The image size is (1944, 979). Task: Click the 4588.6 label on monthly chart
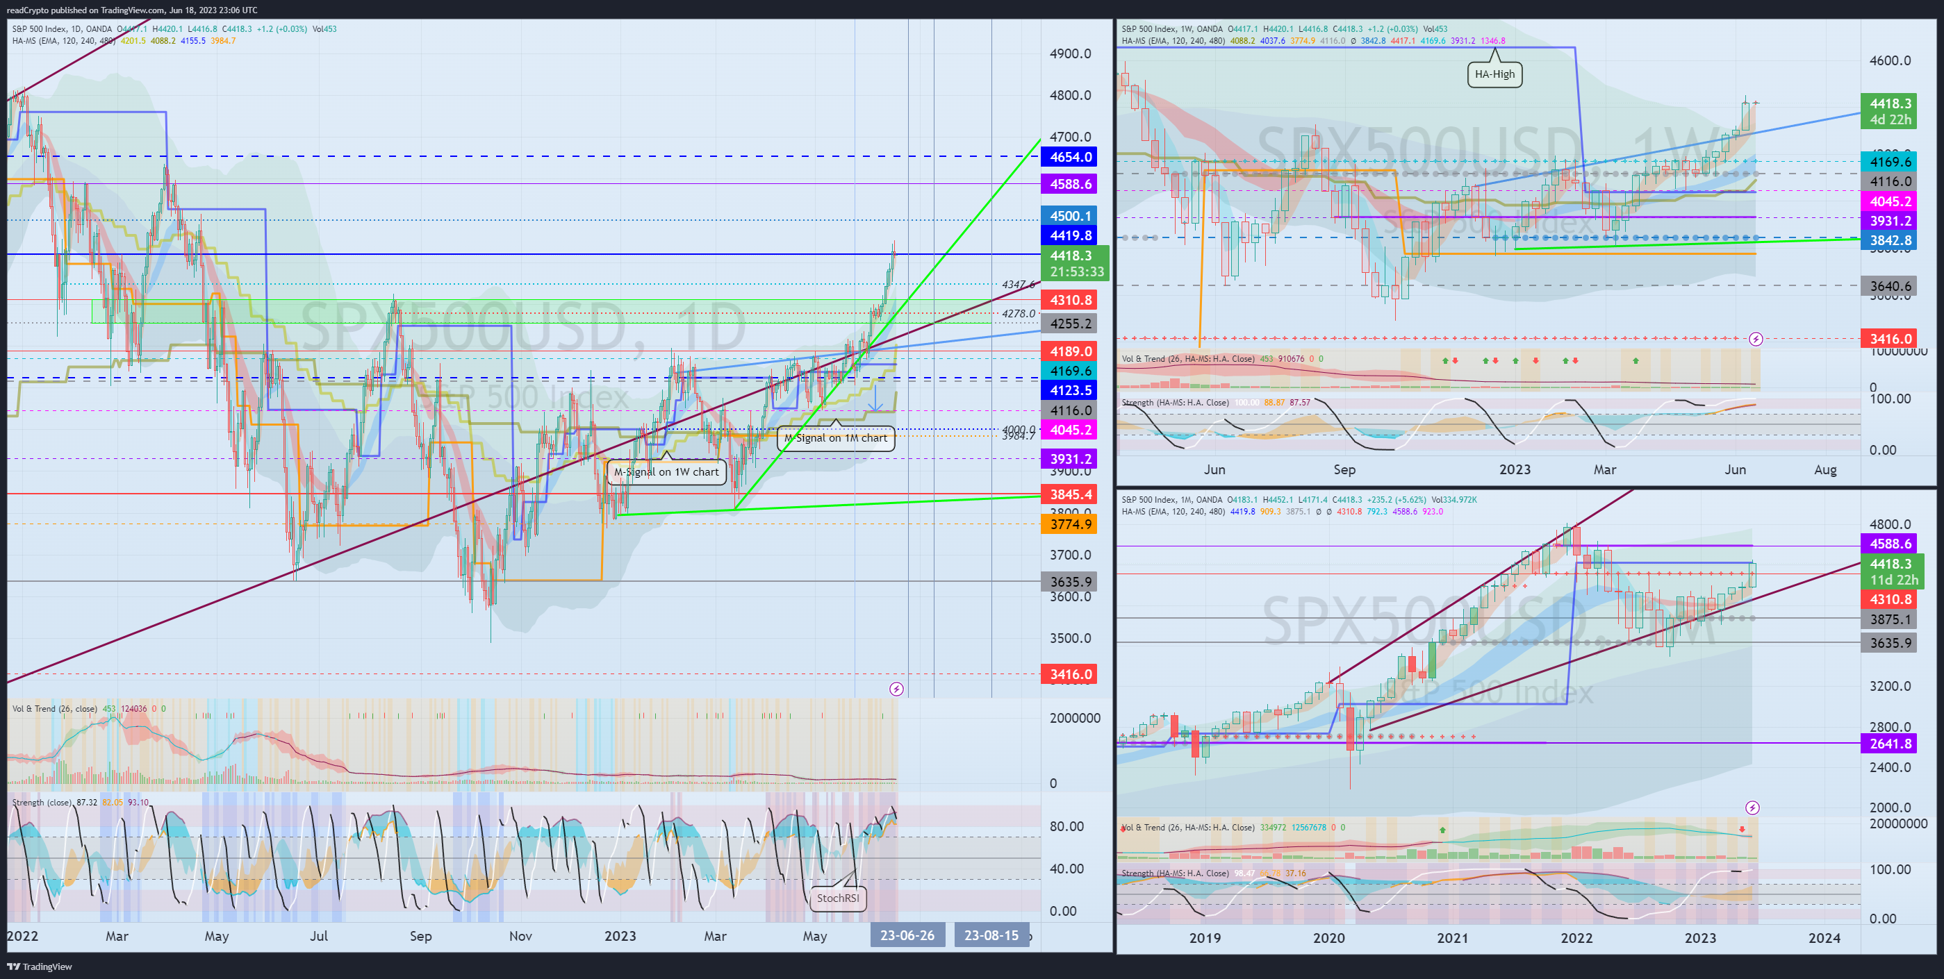pyautogui.click(x=1890, y=544)
